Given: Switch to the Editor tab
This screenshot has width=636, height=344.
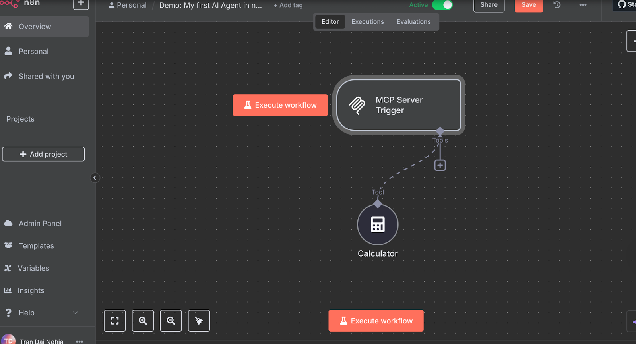Looking at the screenshot, I should coord(330,22).
